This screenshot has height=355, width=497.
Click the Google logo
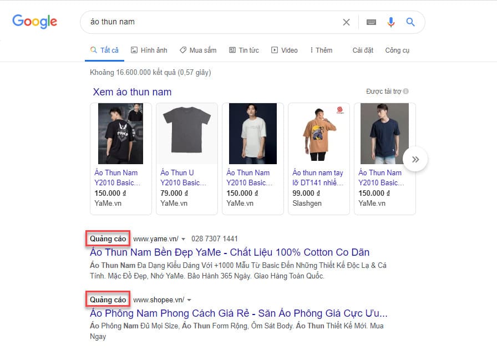click(34, 22)
